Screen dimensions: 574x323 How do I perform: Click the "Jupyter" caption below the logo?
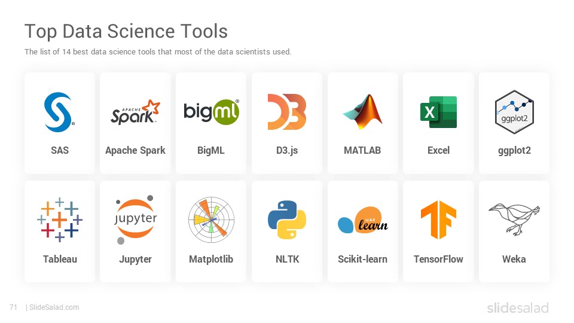pos(136,259)
